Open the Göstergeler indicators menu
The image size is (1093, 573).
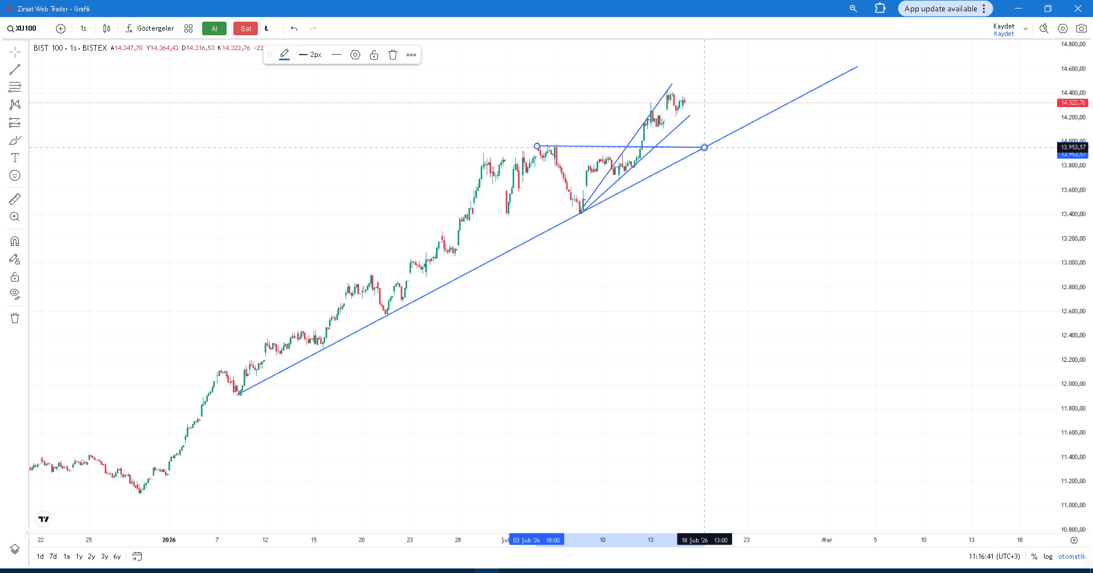[150, 28]
